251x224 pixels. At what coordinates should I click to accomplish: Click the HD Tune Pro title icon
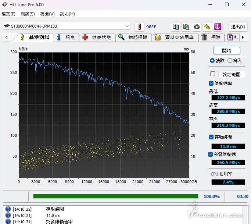click(x=5, y=4)
